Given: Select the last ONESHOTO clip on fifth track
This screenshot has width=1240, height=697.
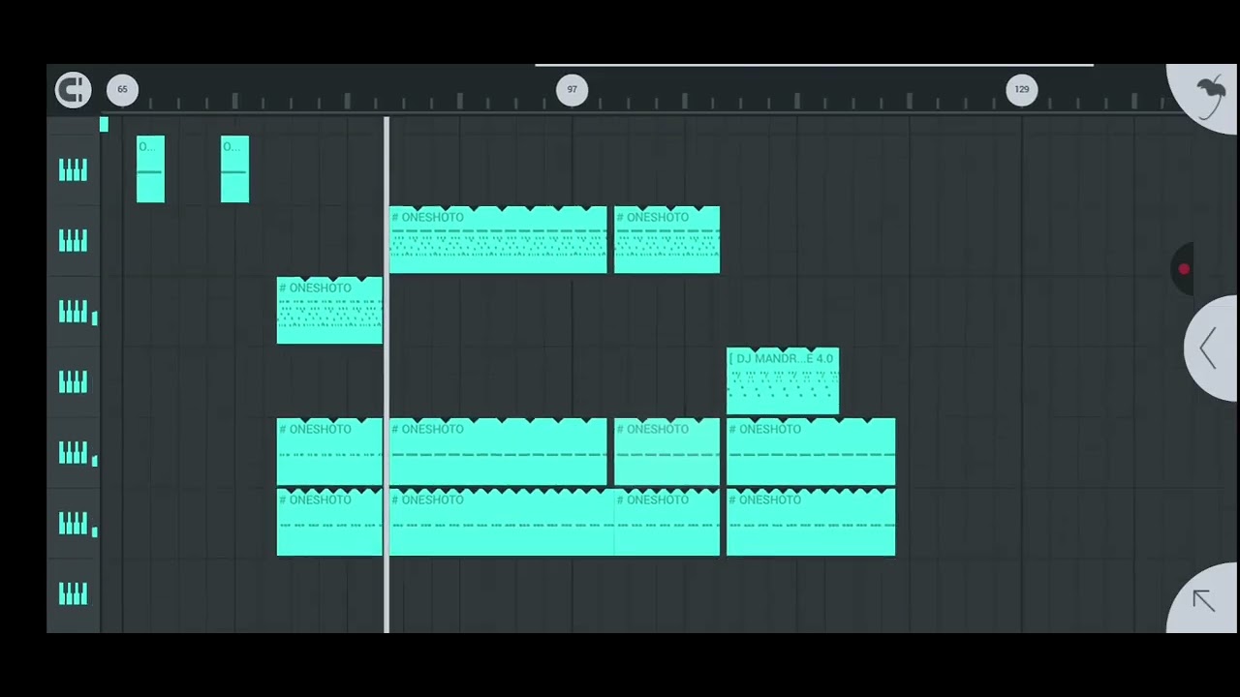Looking at the screenshot, I should [811, 452].
